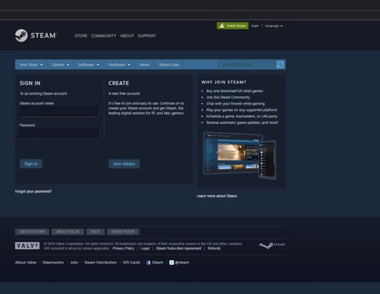This screenshot has height=294, width=380.
Task: Click the @steam text link
Action: pyautogui.click(x=182, y=263)
